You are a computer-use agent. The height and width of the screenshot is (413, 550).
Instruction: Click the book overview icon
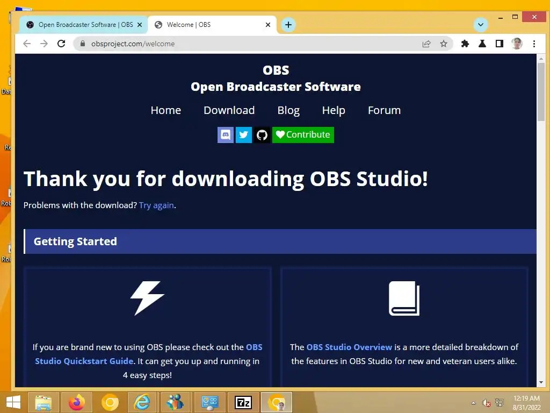(404, 298)
